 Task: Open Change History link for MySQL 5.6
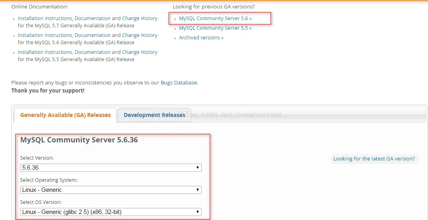140,35
